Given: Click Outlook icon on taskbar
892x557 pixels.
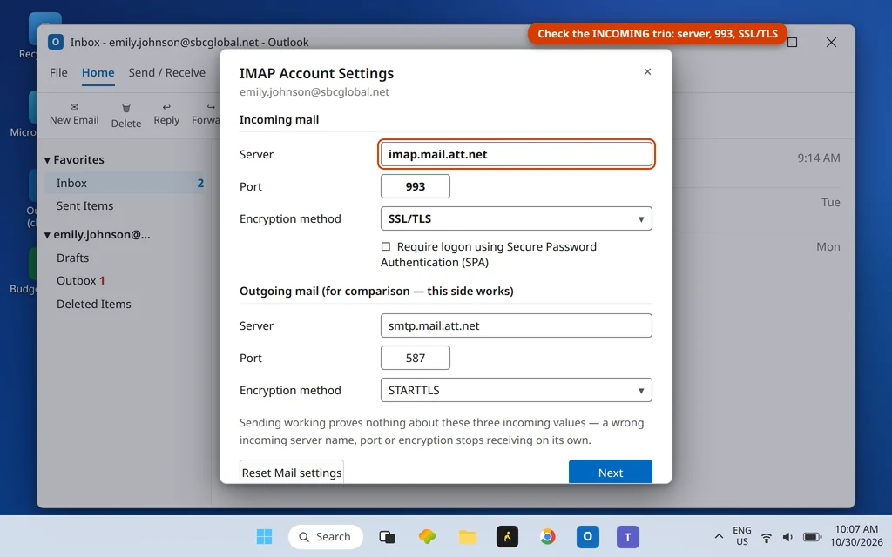Looking at the screenshot, I should 588,536.
